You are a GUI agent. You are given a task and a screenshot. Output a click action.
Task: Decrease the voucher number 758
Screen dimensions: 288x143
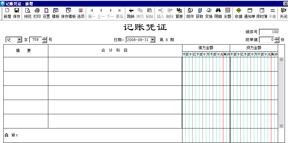[45, 41]
